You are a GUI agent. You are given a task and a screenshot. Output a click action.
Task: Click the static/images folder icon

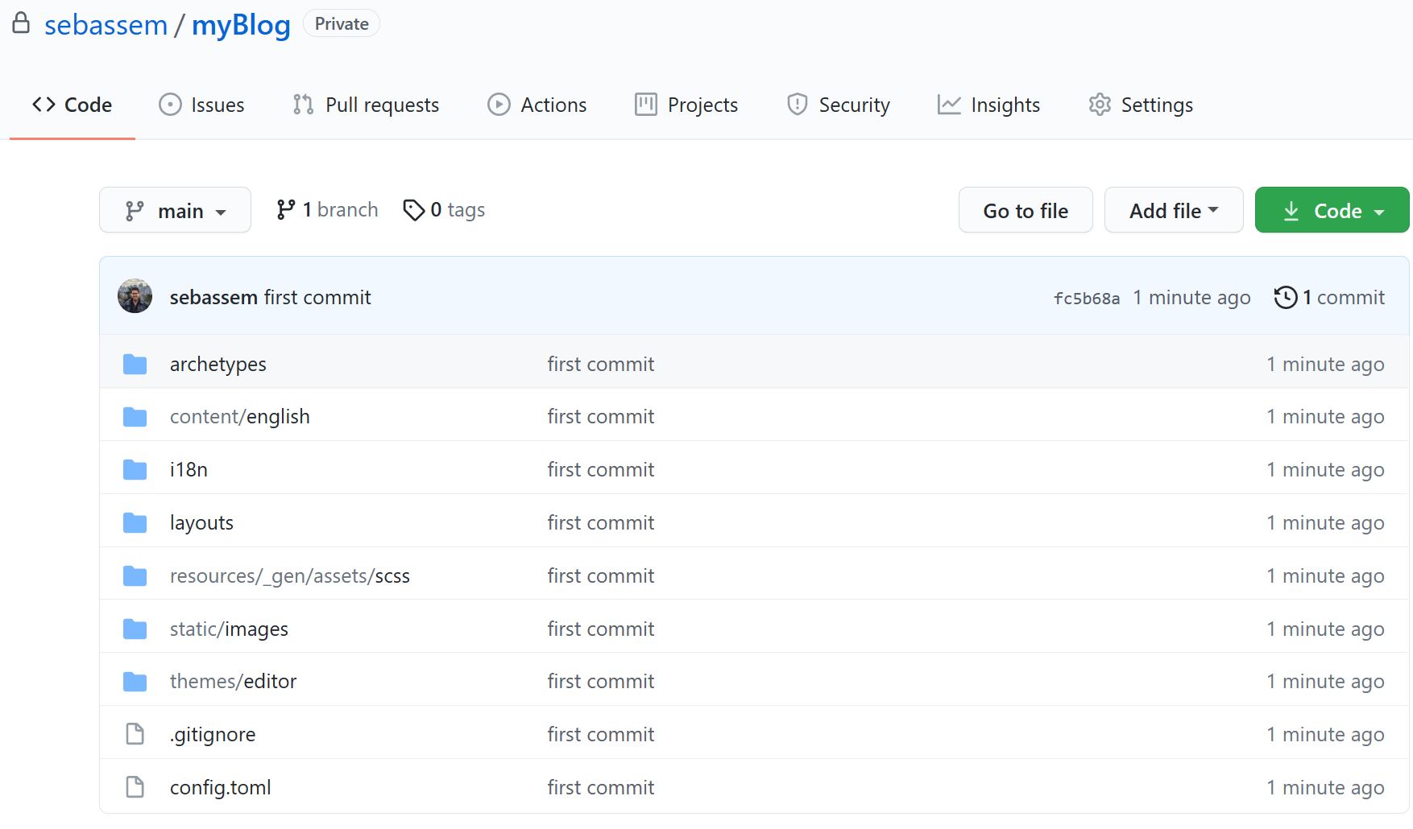[135, 629]
